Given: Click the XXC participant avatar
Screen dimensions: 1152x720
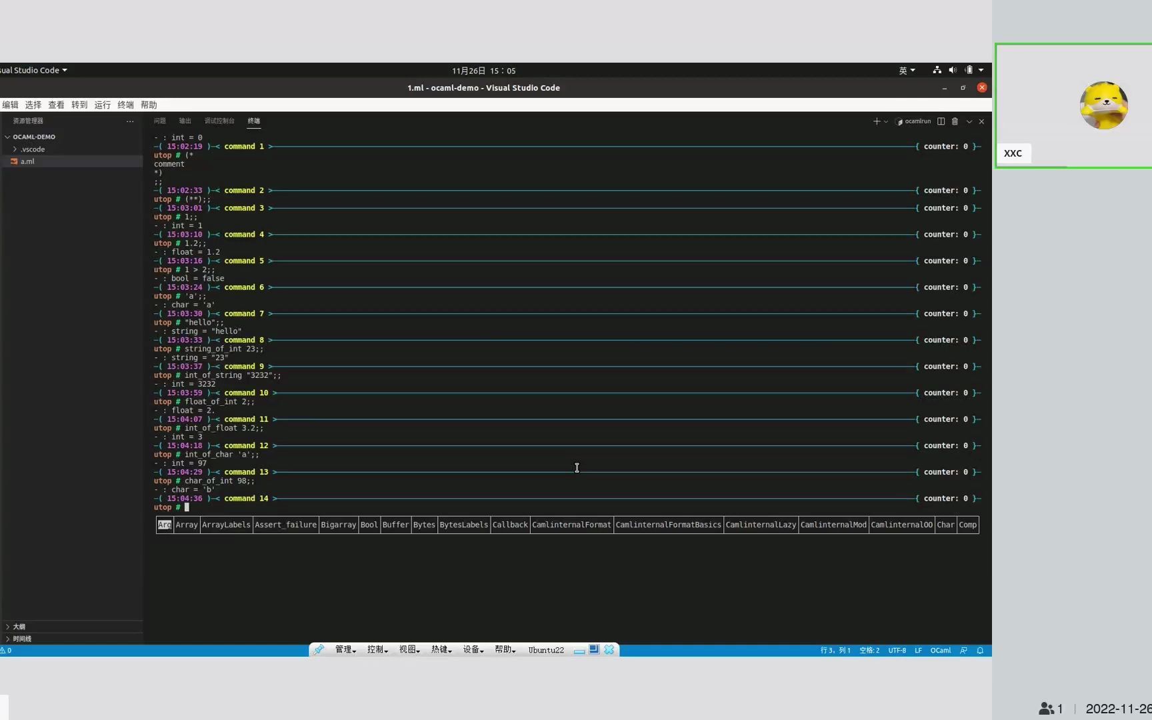Looking at the screenshot, I should tap(1103, 105).
